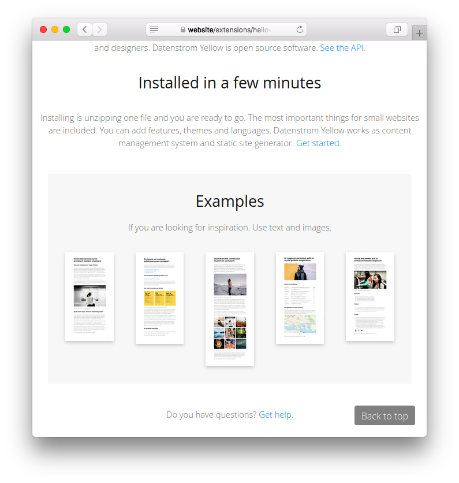Click the 'Back to top' button
459x483 pixels.
(385, 415)
